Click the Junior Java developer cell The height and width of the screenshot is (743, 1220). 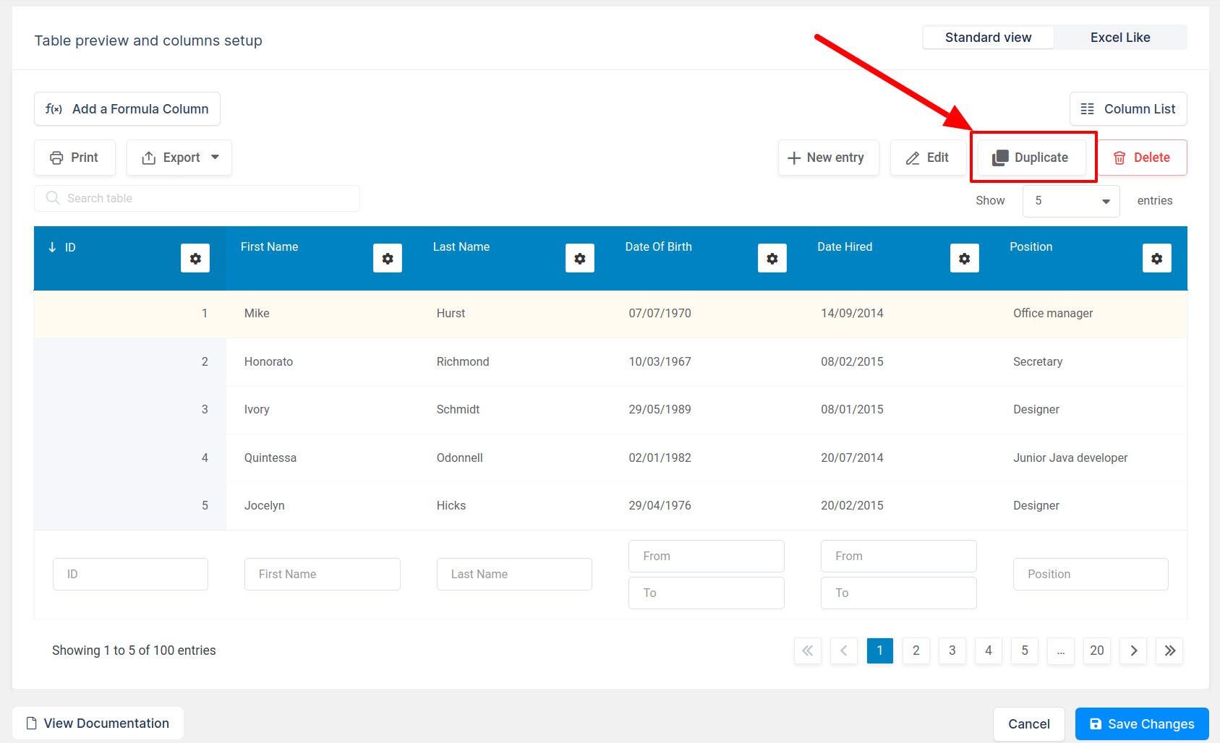click(1070, 458)
